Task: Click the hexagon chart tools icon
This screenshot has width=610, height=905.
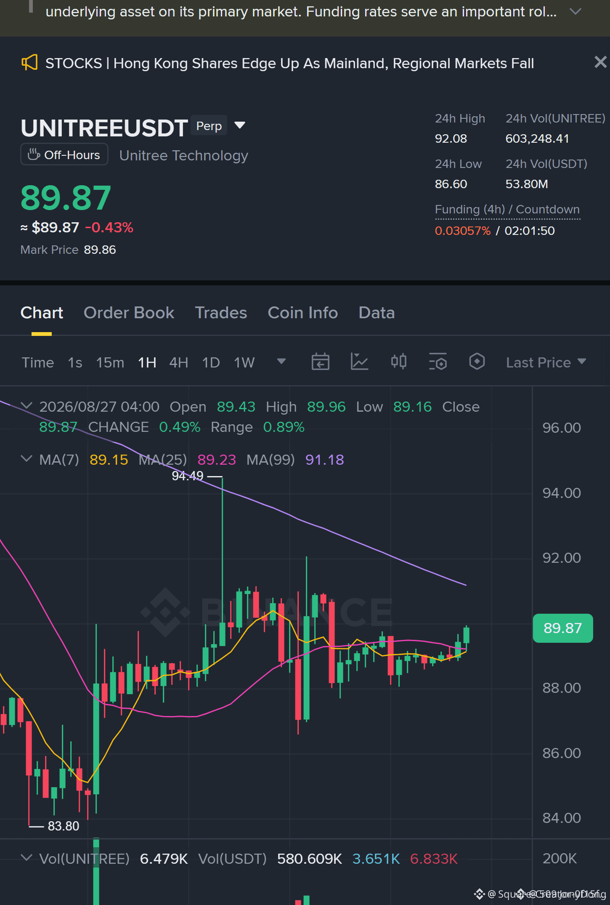Action: point(477,362)
